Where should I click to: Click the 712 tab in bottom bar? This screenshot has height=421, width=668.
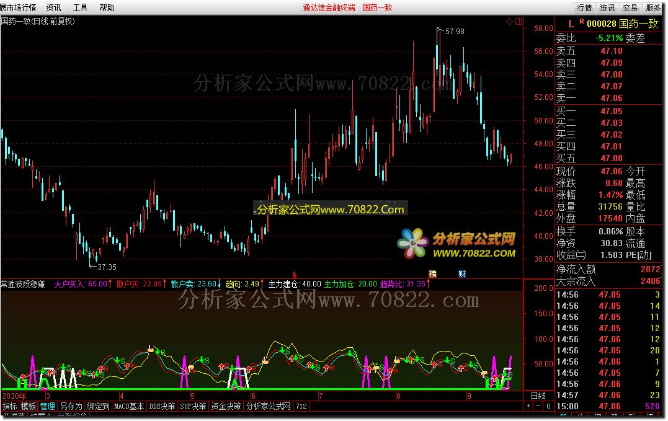(x=301, y=406)
